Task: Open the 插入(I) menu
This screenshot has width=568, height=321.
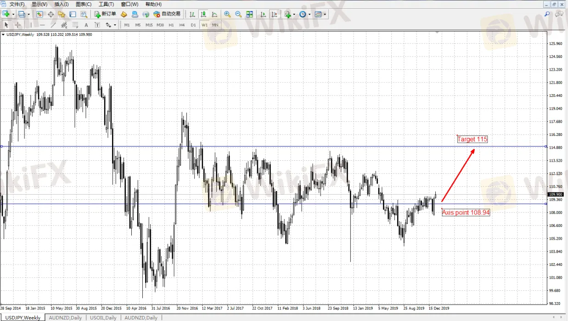Action: click(x=62, y=4)
